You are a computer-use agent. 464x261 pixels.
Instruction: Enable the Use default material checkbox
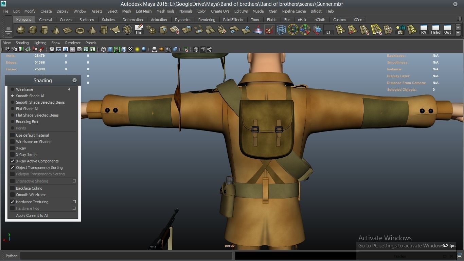pos(13,135)
